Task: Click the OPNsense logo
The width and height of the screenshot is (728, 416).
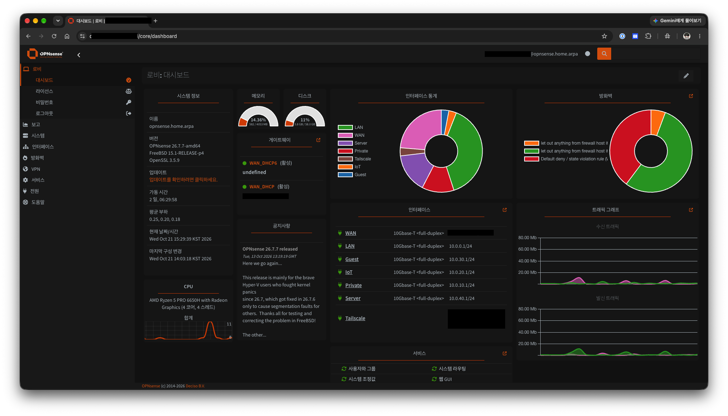Action: pos(45,54)
